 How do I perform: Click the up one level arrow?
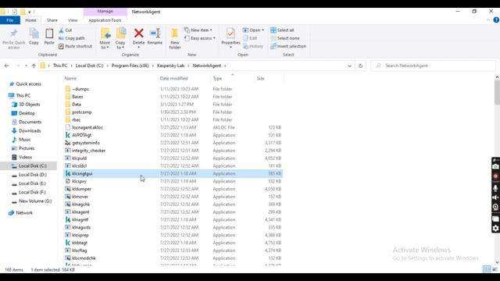pos(34,66)
